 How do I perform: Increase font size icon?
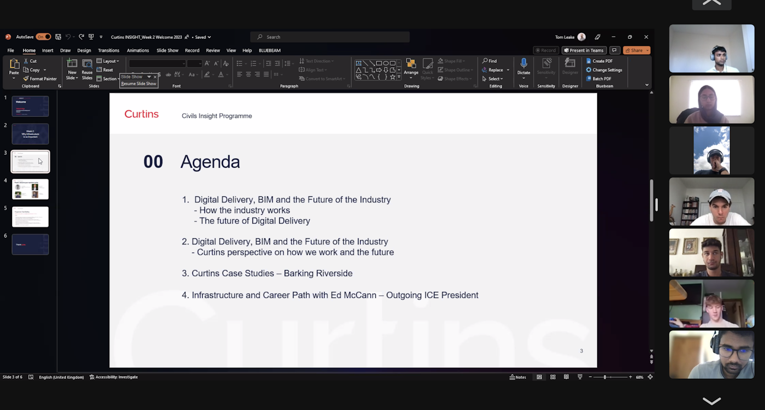207,63
